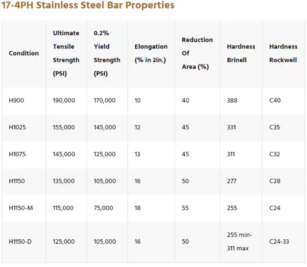The image size is (307, 267).
Task: Click the 'Reduction Of Area (%)' header
Action: click(197, 53)
